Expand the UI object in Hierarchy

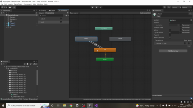coord(6,27)
